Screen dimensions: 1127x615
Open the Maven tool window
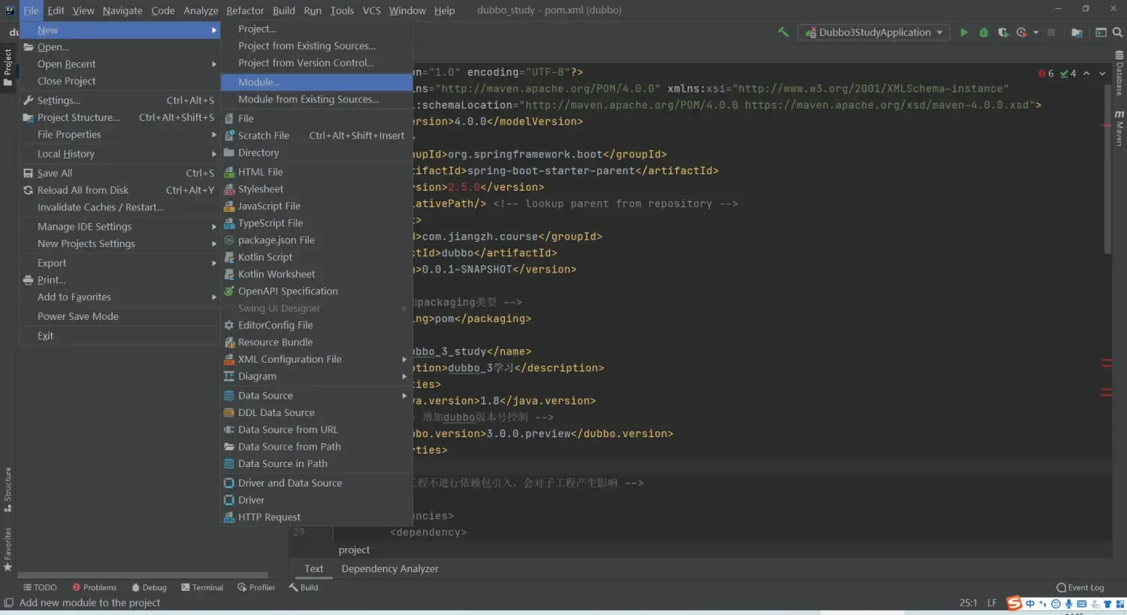click(x=1119, y=128)
